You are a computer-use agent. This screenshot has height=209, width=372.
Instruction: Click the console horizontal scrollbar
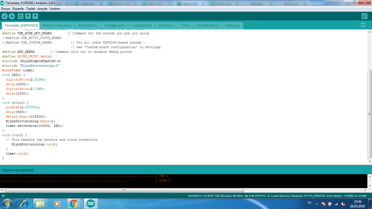point(124,190)
